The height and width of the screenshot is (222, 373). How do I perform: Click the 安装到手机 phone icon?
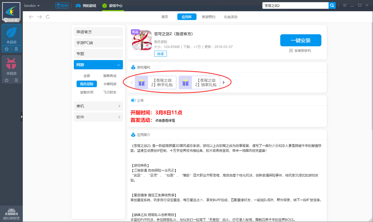pos(291,51)
